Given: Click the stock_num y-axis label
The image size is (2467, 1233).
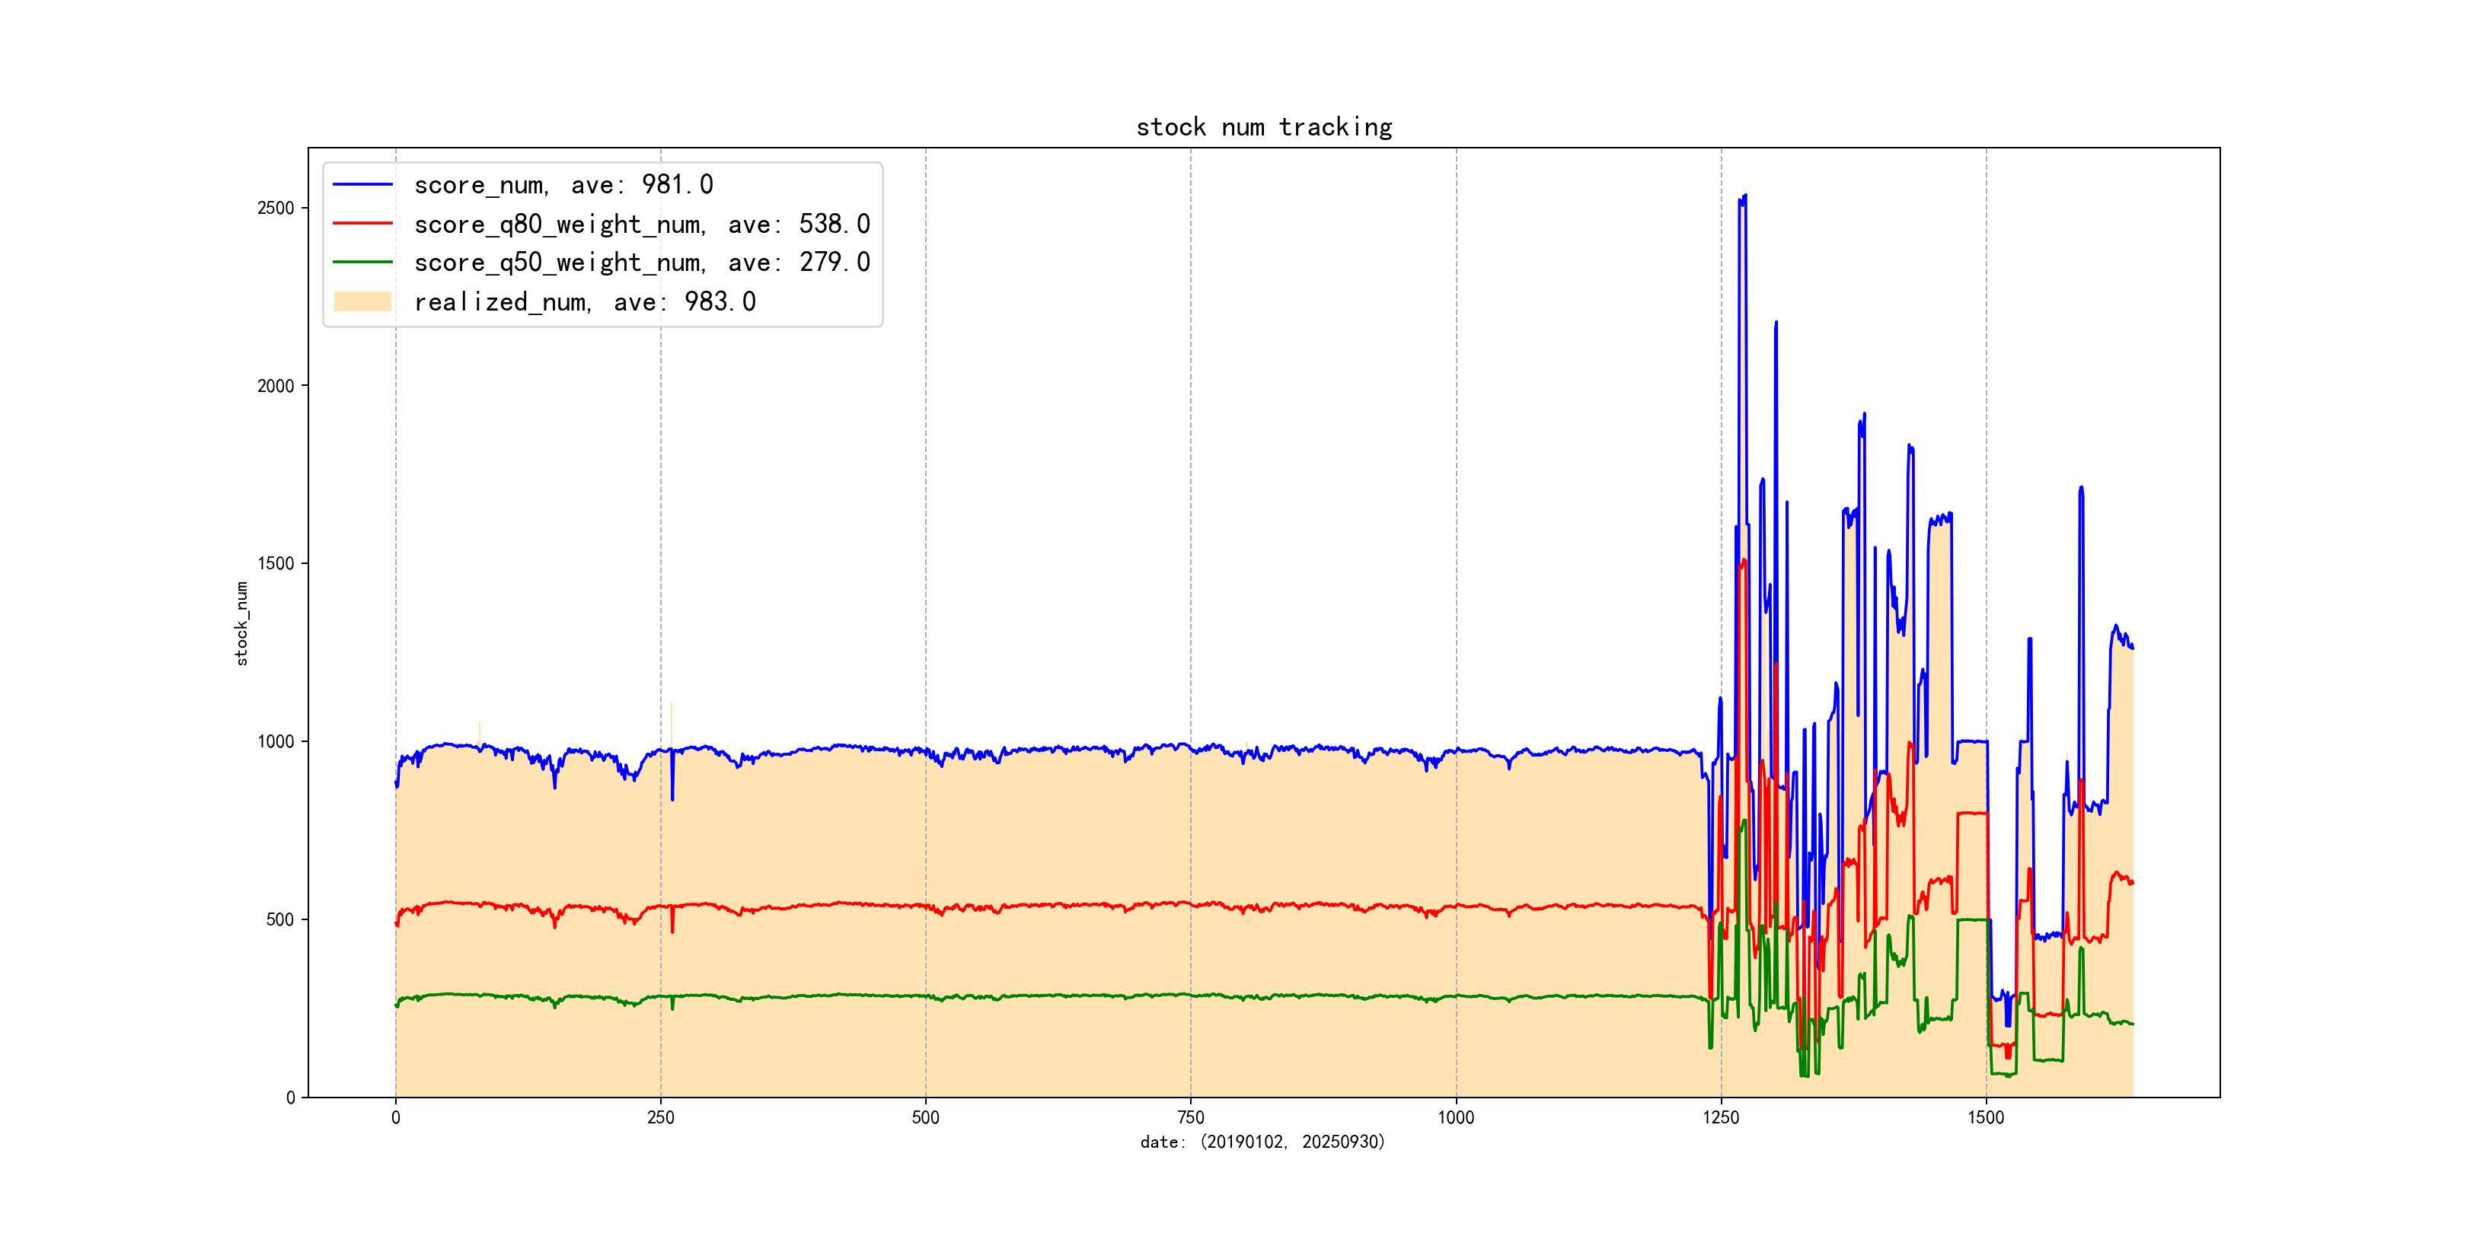Looking at the screenshot, I should (x=241, y=623).
